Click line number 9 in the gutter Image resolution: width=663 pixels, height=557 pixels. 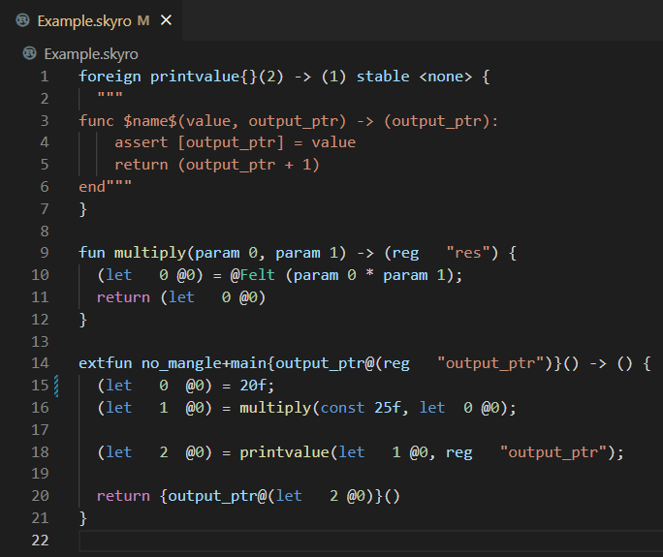click(45, 253)
